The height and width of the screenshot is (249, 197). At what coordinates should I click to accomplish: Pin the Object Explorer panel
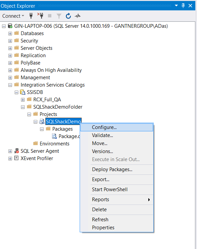183,6
